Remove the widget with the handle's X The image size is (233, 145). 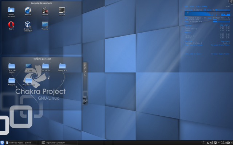point(85,101)
